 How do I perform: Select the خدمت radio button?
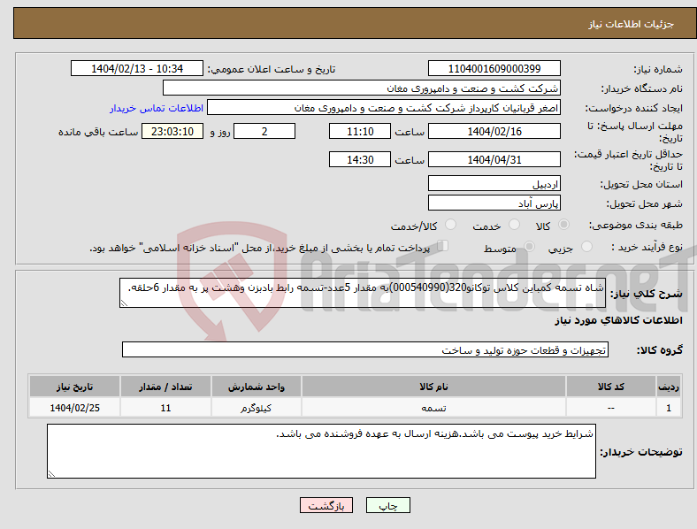pyautogui.click(x=514, y=225)
